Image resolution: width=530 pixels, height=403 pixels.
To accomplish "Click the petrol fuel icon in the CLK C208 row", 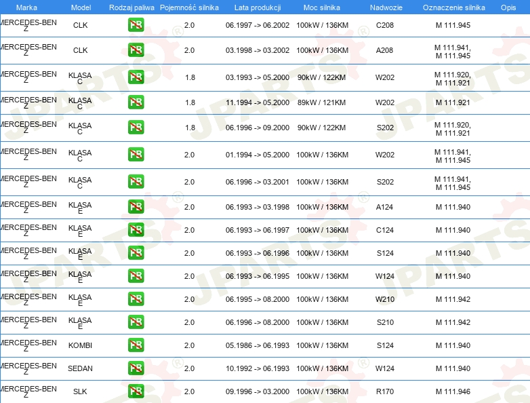I will pos(136,25).
